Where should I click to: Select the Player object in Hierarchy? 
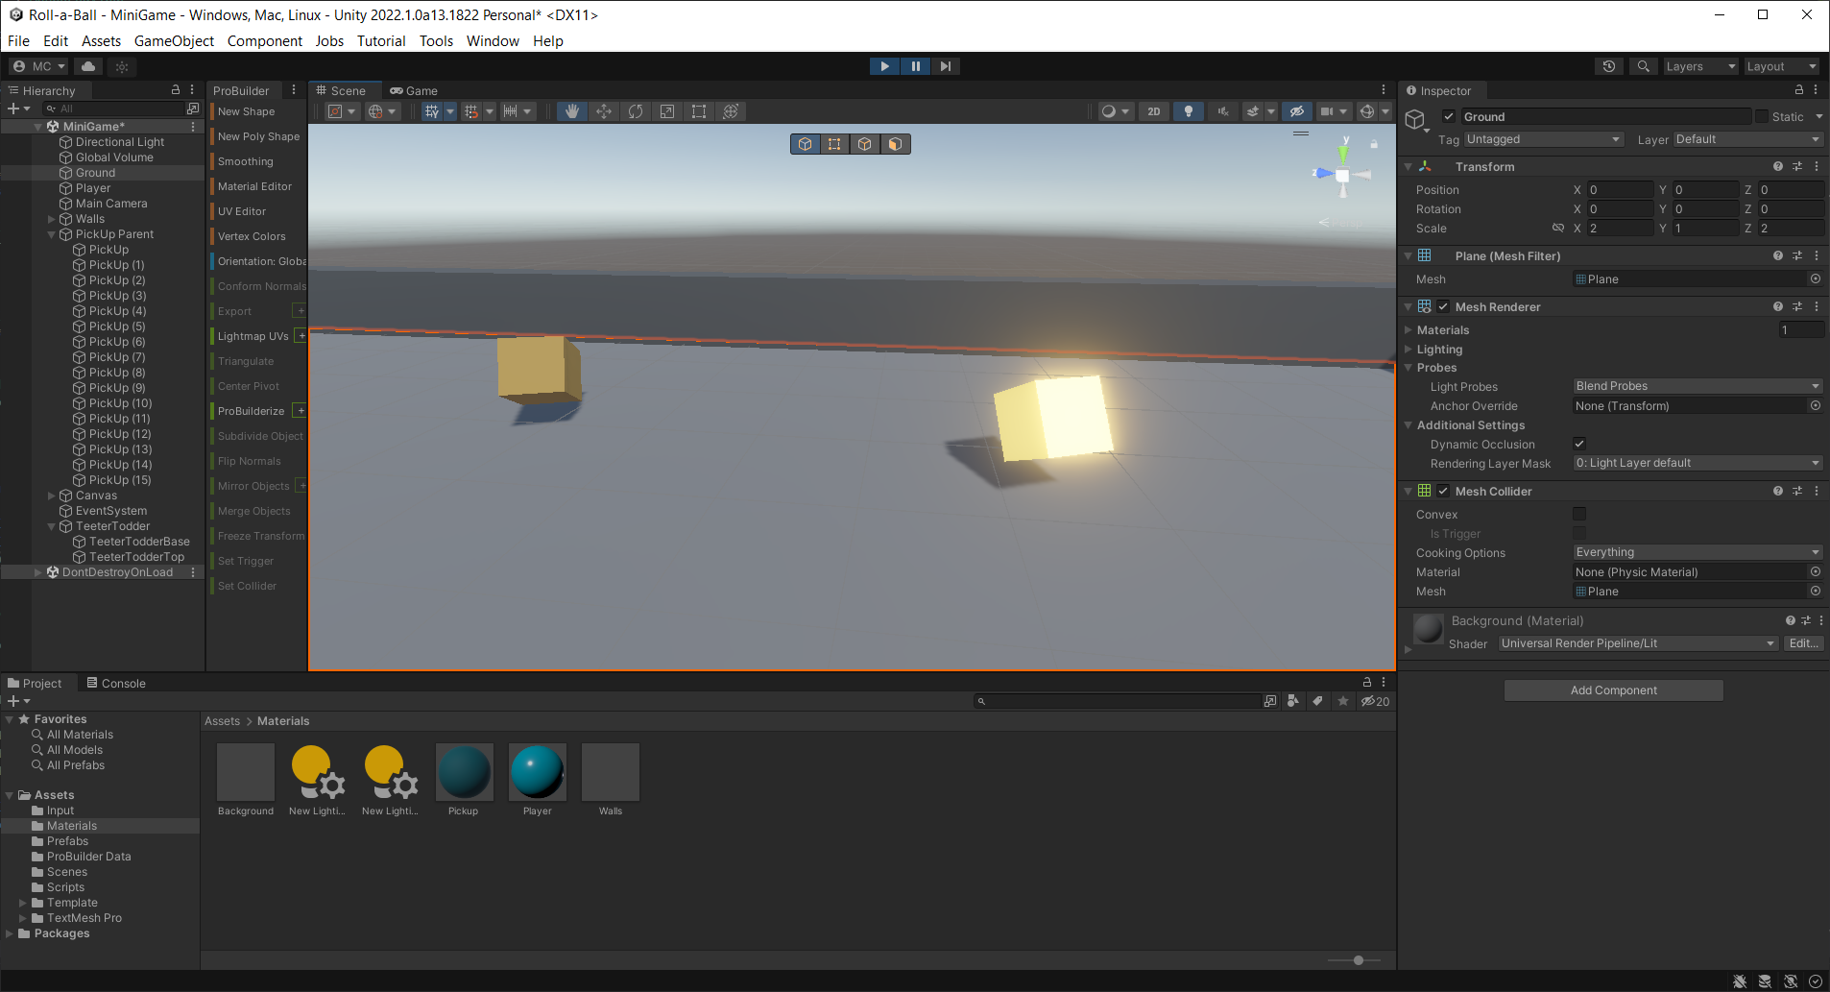coord(93,188)
